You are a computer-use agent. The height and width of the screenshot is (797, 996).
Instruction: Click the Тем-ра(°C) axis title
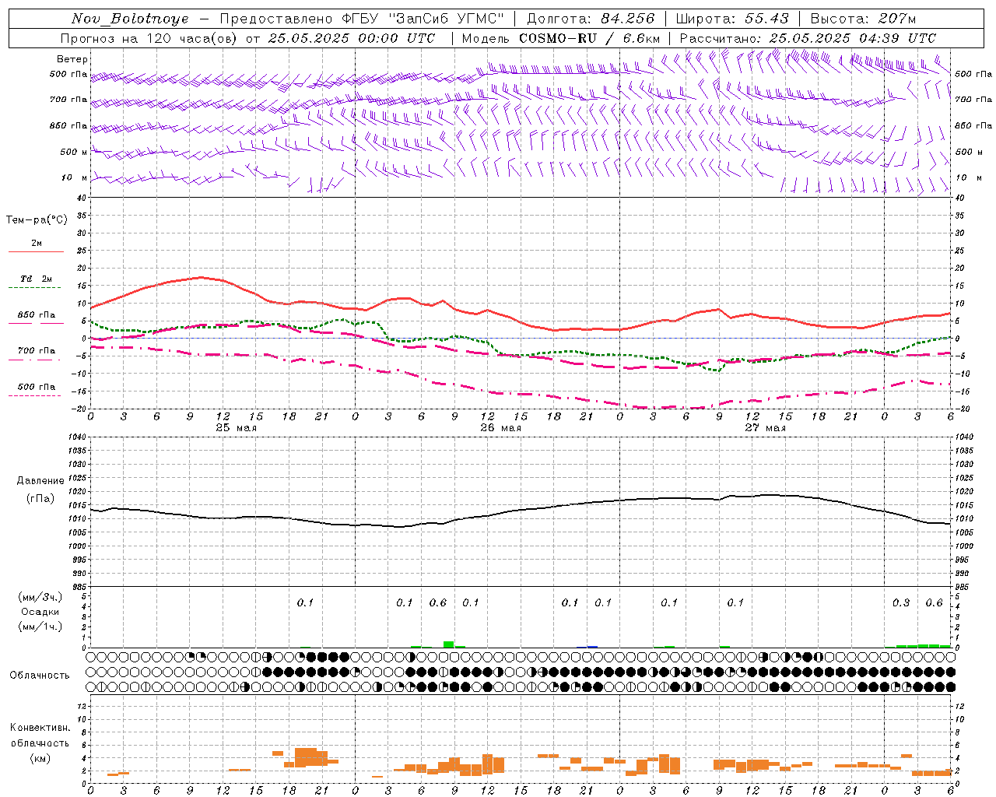(37, 220)
